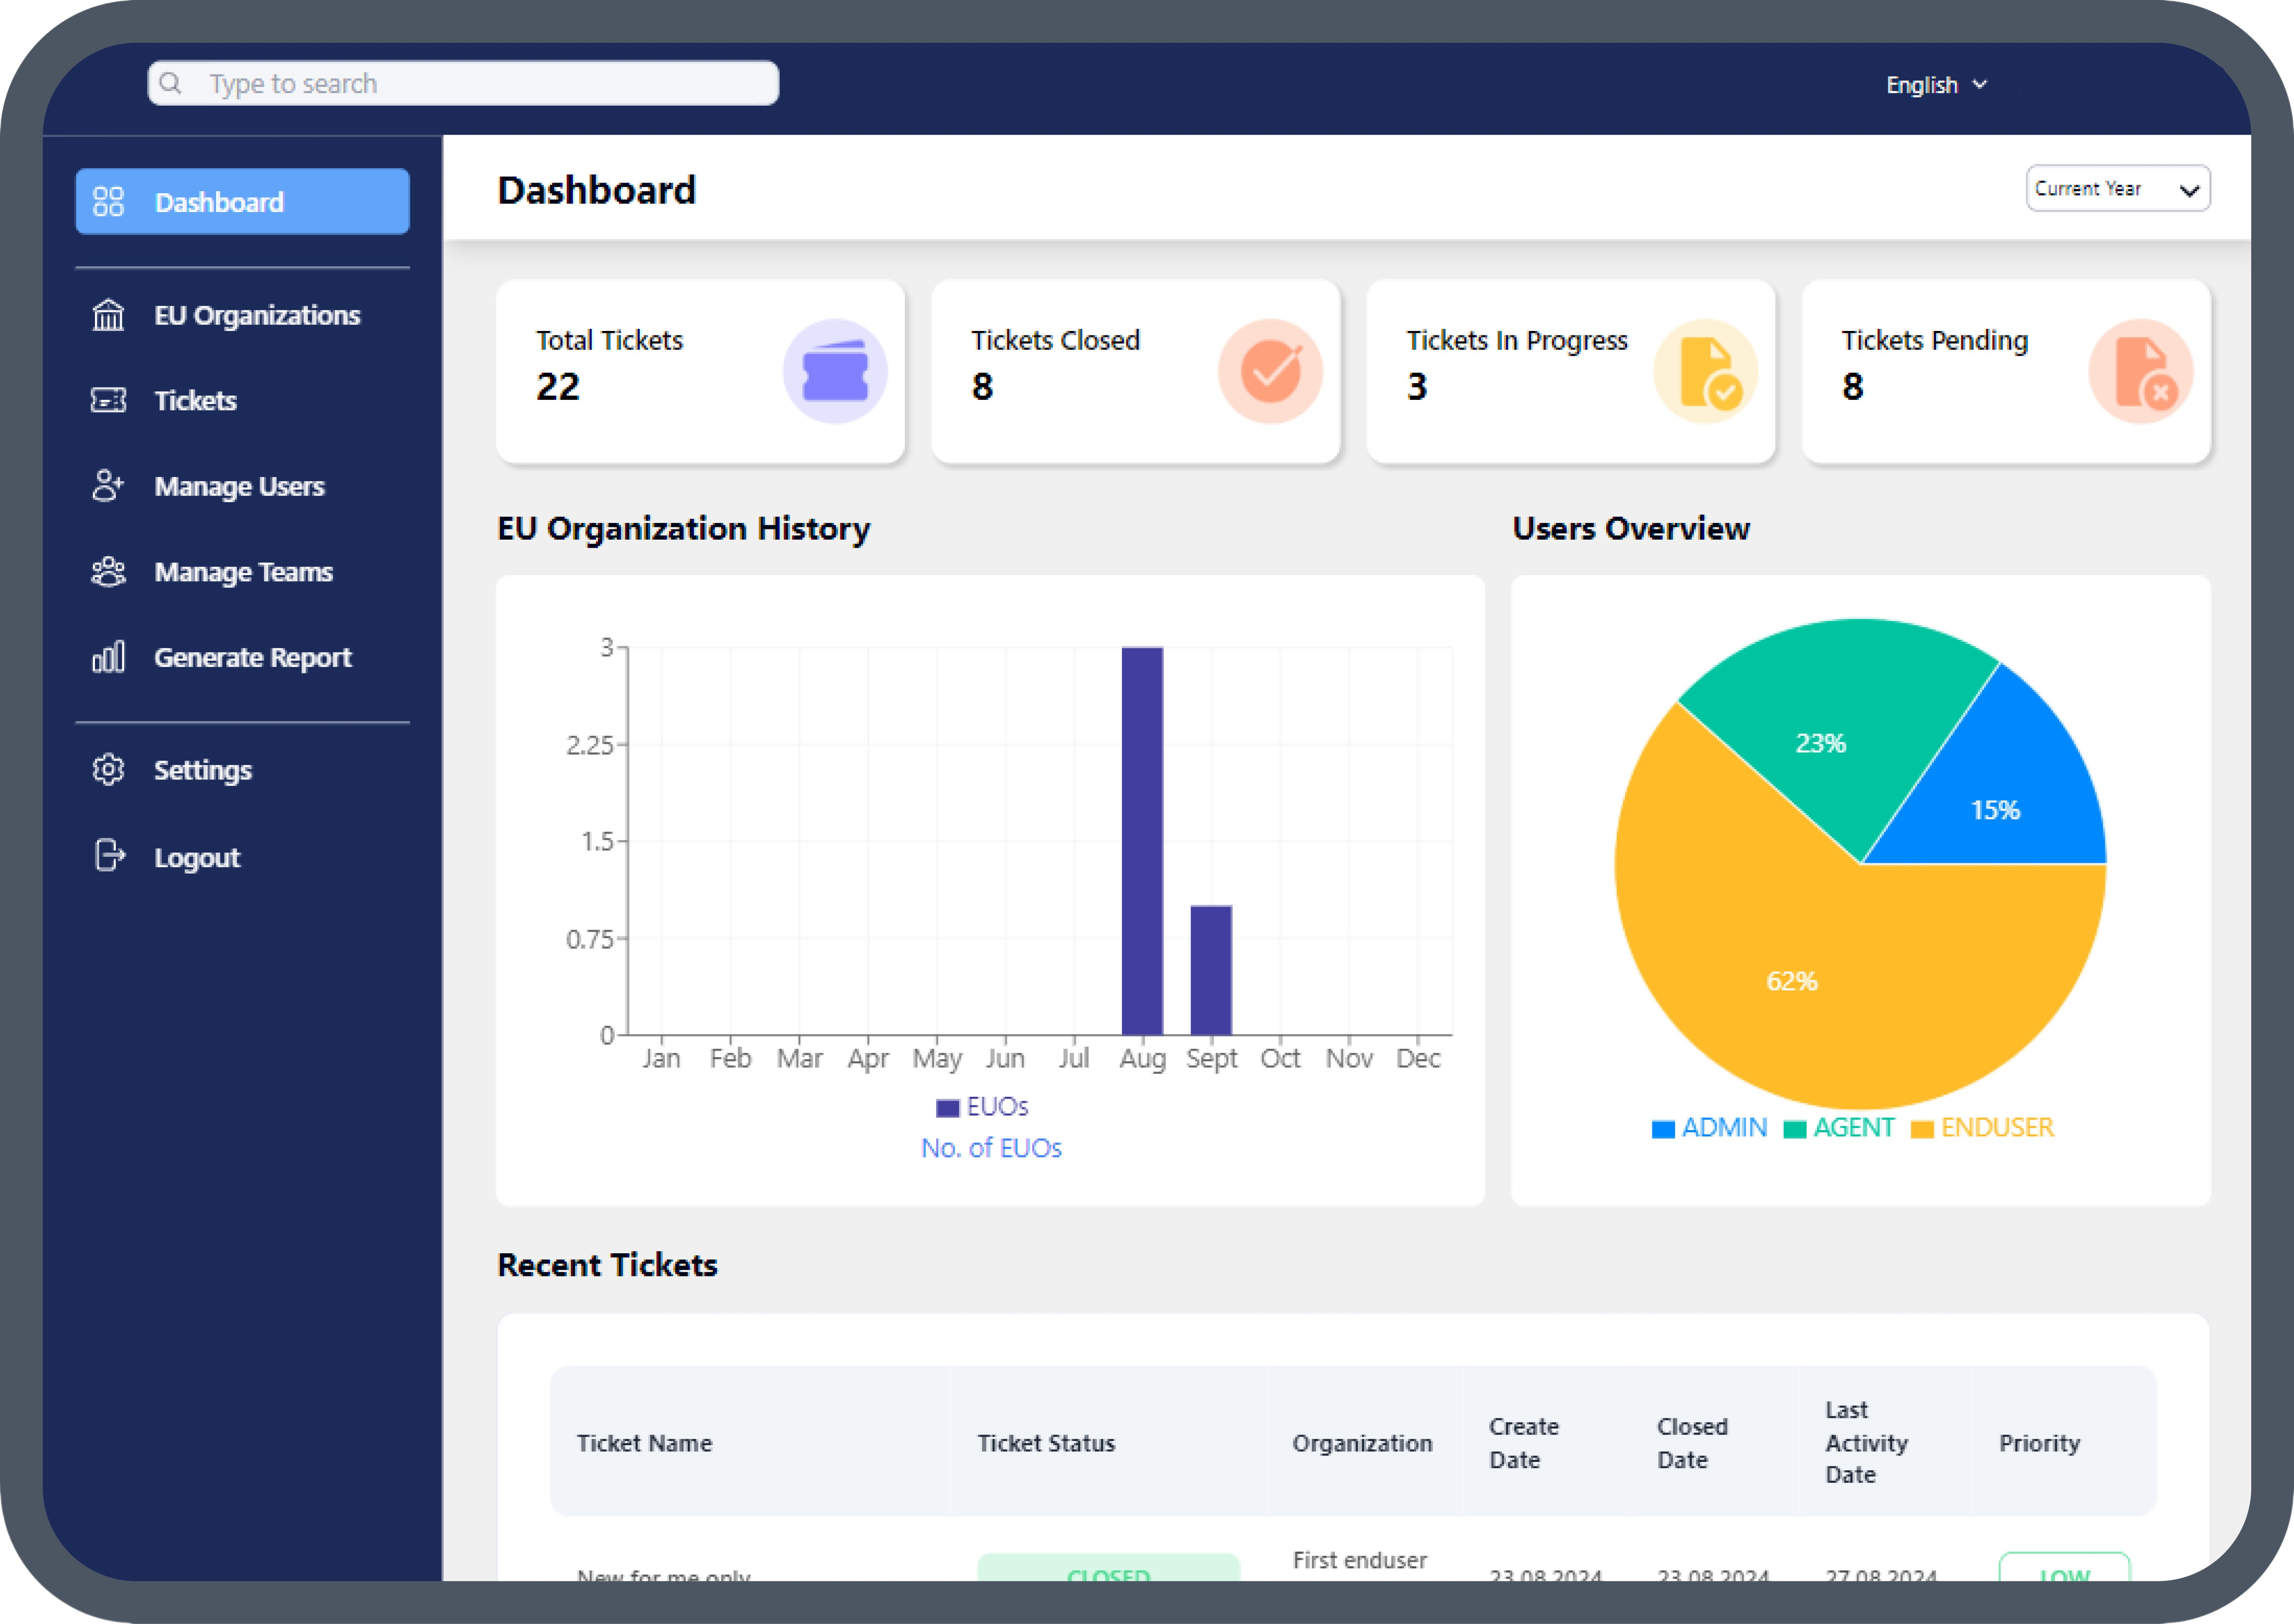Image resolution: width=2294 pixels, height=1624 pixels.
Task: Click the No. of EUOs axis label
Action: pos(992,1148)
